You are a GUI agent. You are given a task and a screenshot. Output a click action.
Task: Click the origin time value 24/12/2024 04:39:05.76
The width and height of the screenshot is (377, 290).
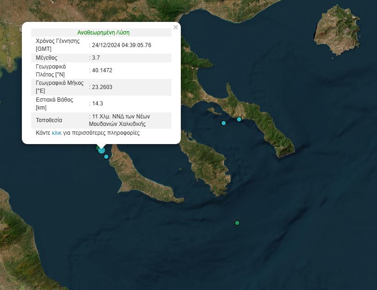click(121, 45)
